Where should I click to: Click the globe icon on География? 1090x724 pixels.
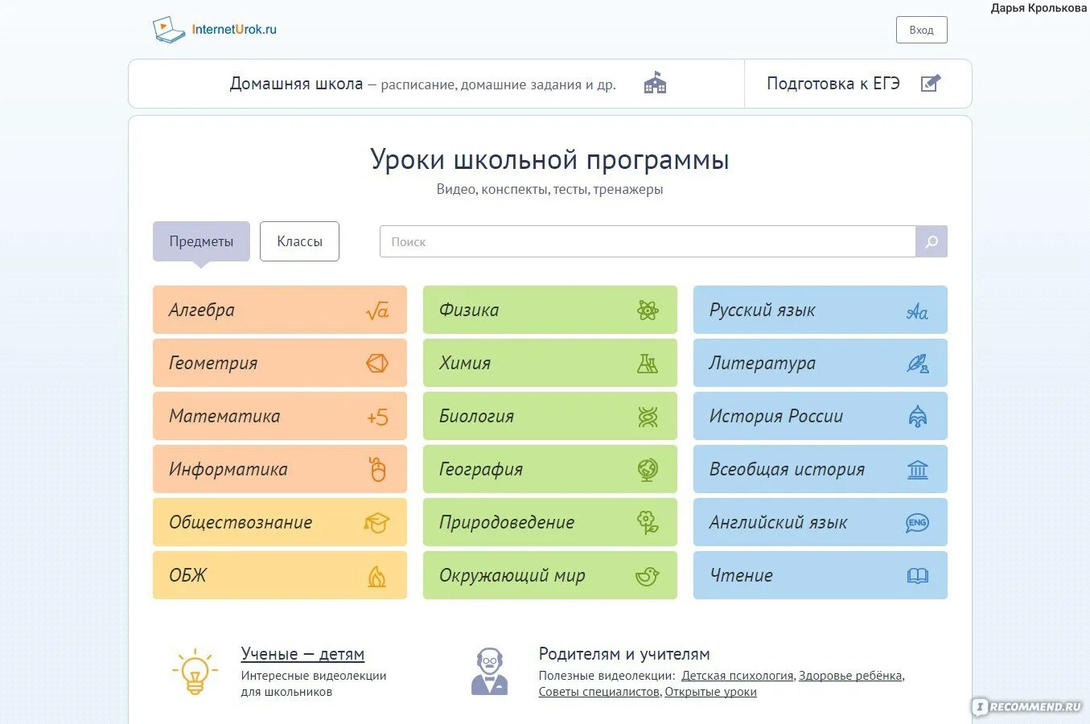pos(648,470)
